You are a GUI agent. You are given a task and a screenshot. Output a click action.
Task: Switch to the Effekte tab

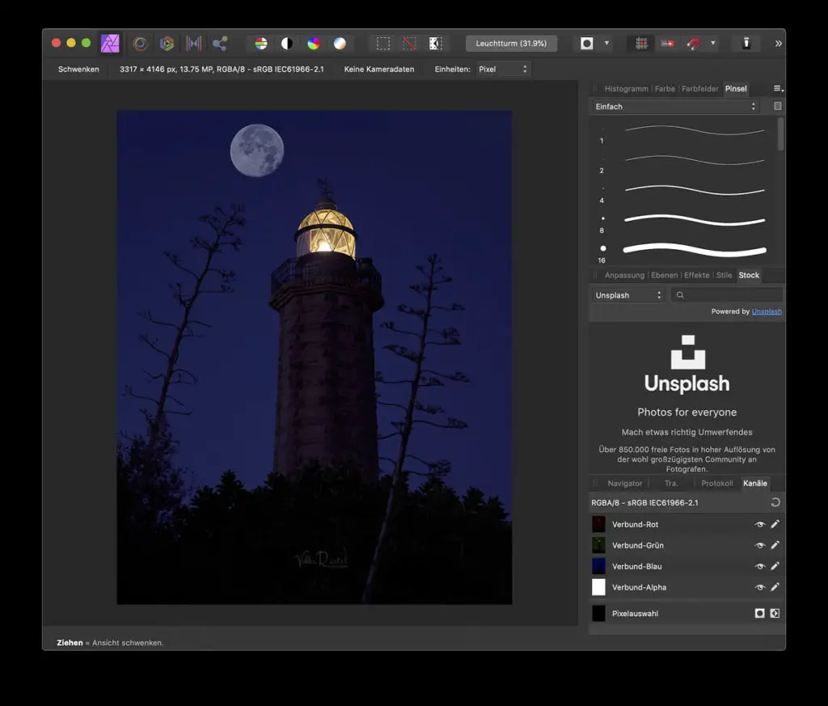click(696, 275)
